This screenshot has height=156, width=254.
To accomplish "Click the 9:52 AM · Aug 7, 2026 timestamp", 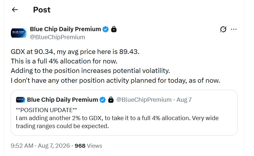I will tap(40, 146).
